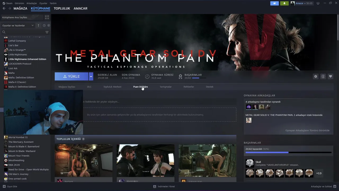This screenshot has height=191, width=339.
Task: Go back with the left arrow
Action: tap(4, 8)
